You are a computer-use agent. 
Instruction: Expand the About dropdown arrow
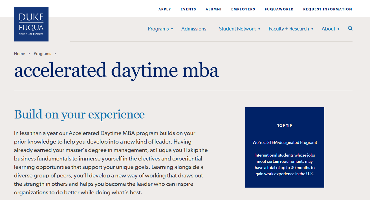tap(338, 29)
